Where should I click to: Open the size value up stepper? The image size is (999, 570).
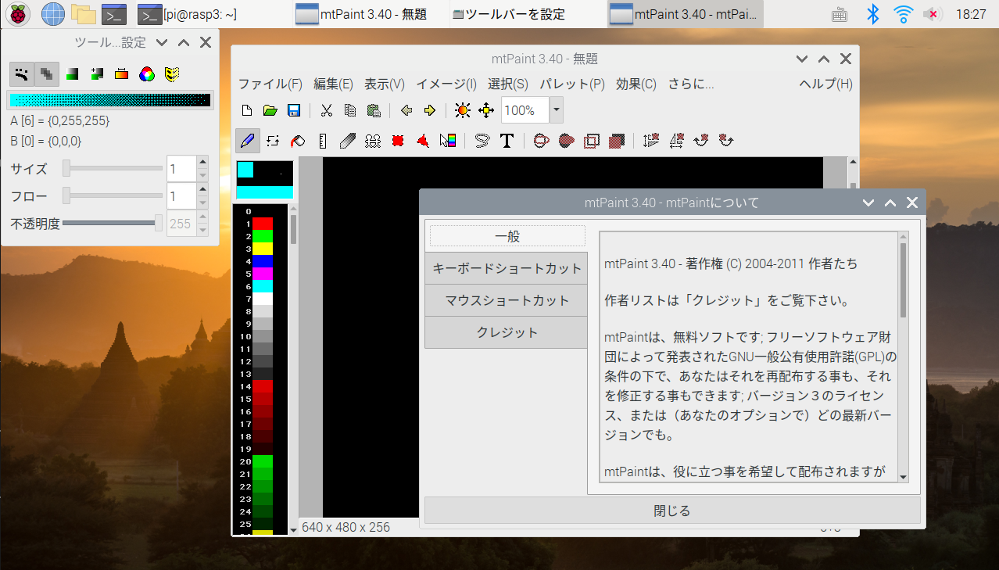(x=202, y=163)
